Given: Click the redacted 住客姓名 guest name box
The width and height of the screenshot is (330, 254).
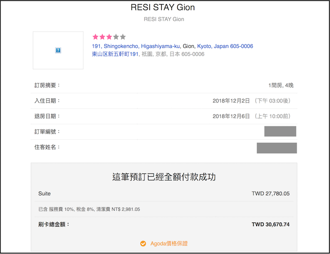Looking at the screenshot, I should point(276,148).
